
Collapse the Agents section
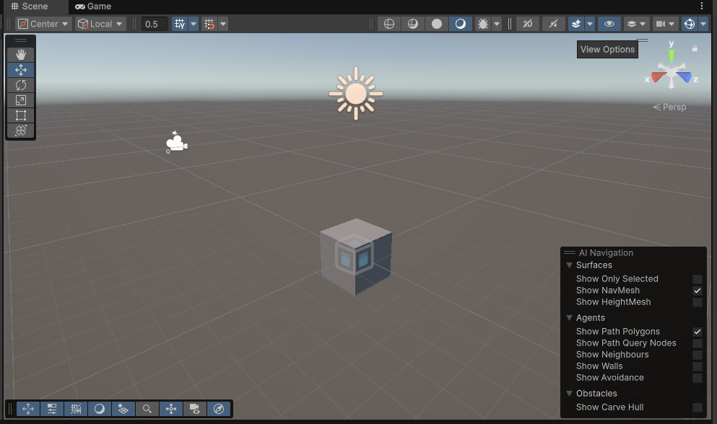[x=569, y=317]
